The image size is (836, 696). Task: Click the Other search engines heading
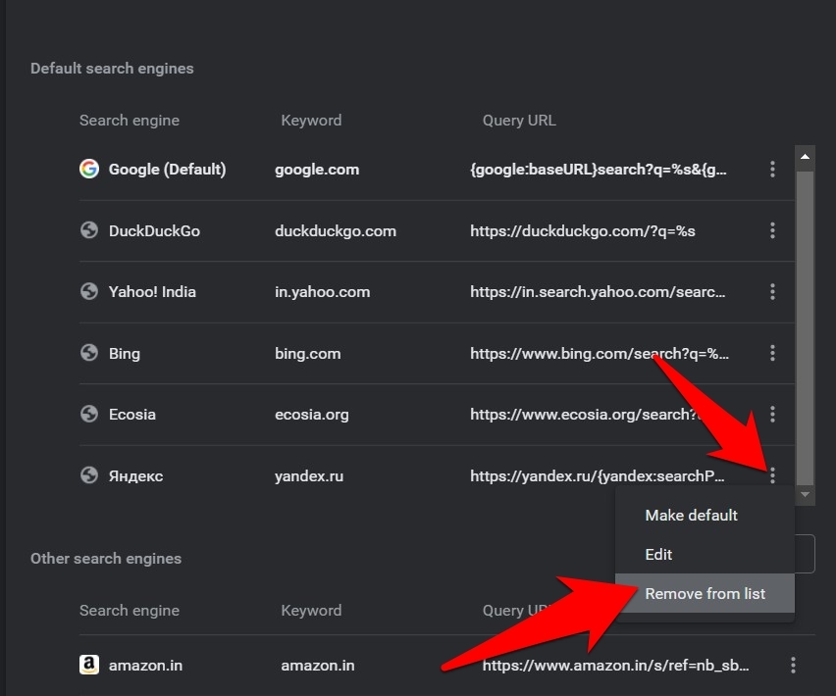click(106, 559)
